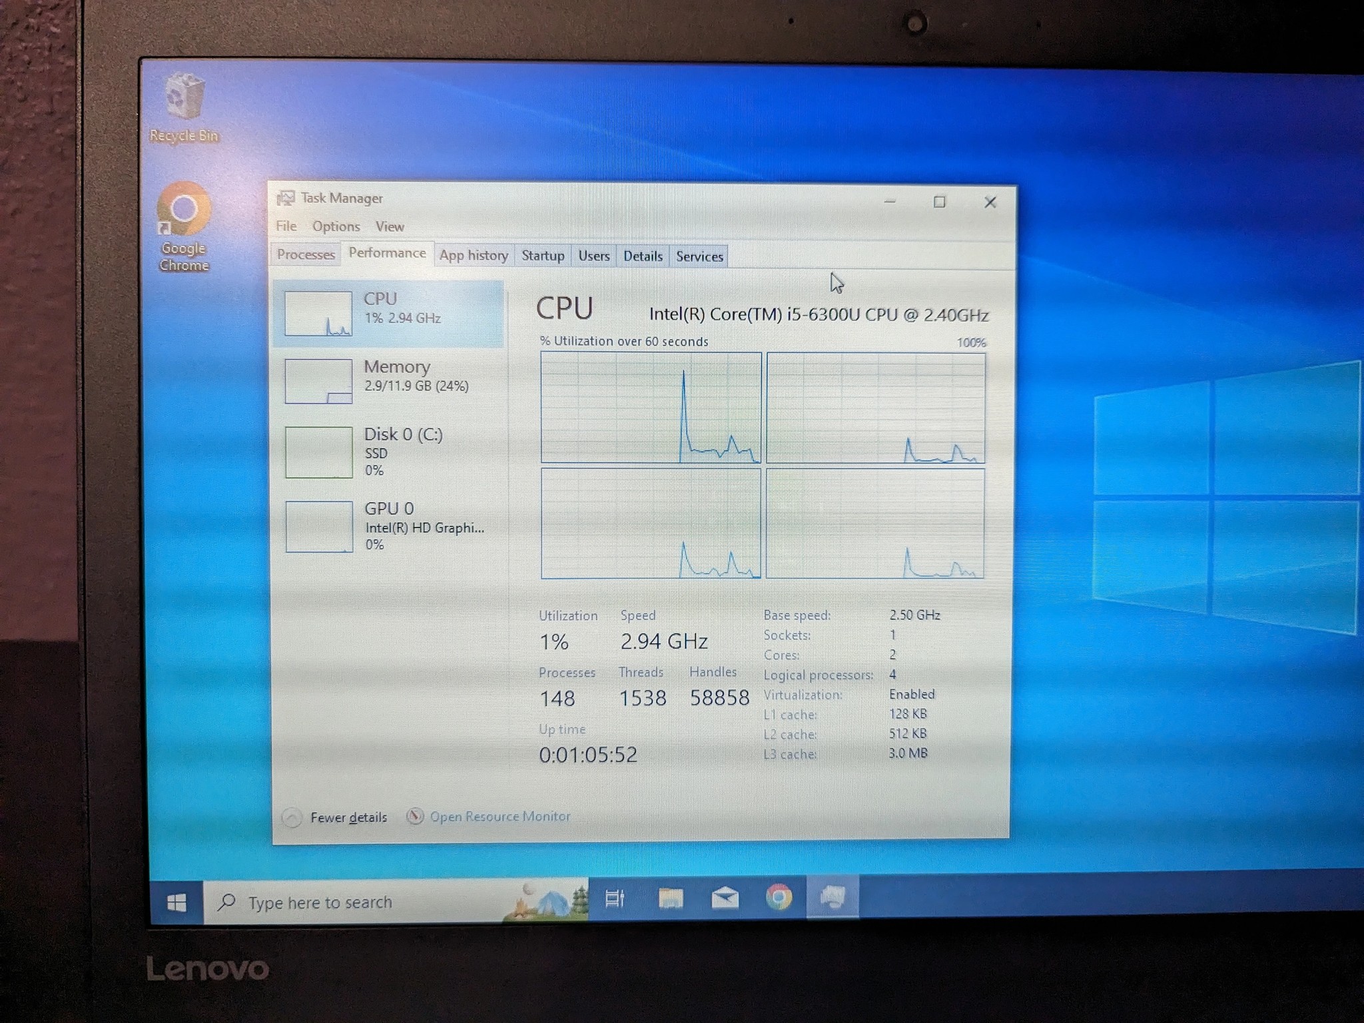This screenshot has height=1023, width=1364.
Task: Select the Memory performance item
Action: pos(388,382)
